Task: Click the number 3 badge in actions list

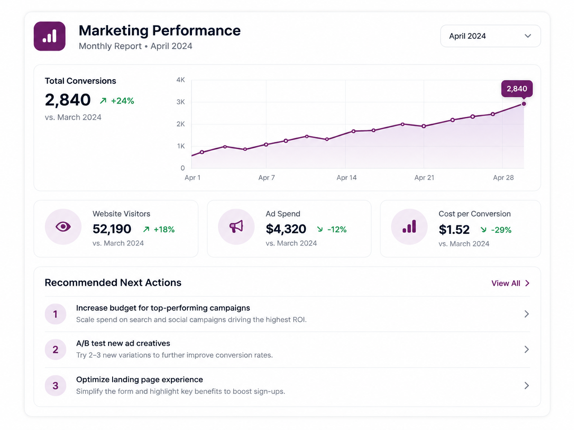Action: tap(56, 386)
